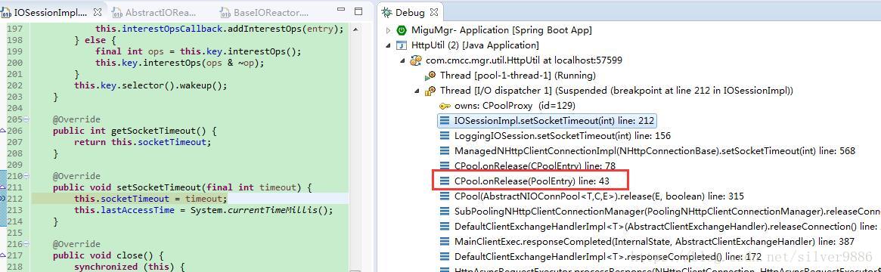The image size is (881, 272).
Task: Select Thread [pool-1-thread-1] (Running)
Action: [517, 75]
